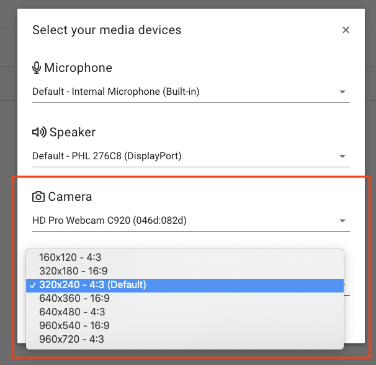Select 320x180 - 16:9 resolution
The height and width of the screenshot is (365, 376).
185,271
